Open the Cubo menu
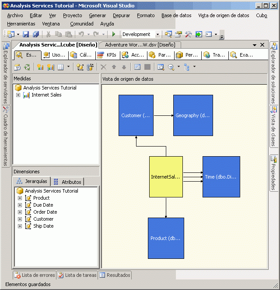 262,15
